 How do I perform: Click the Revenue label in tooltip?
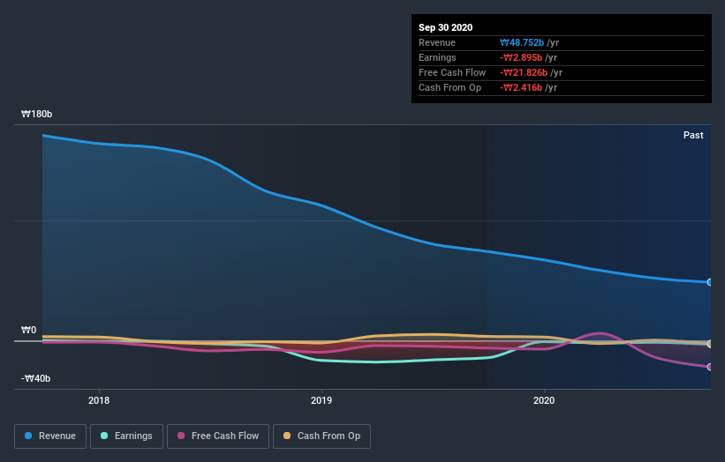coord(437,42)
